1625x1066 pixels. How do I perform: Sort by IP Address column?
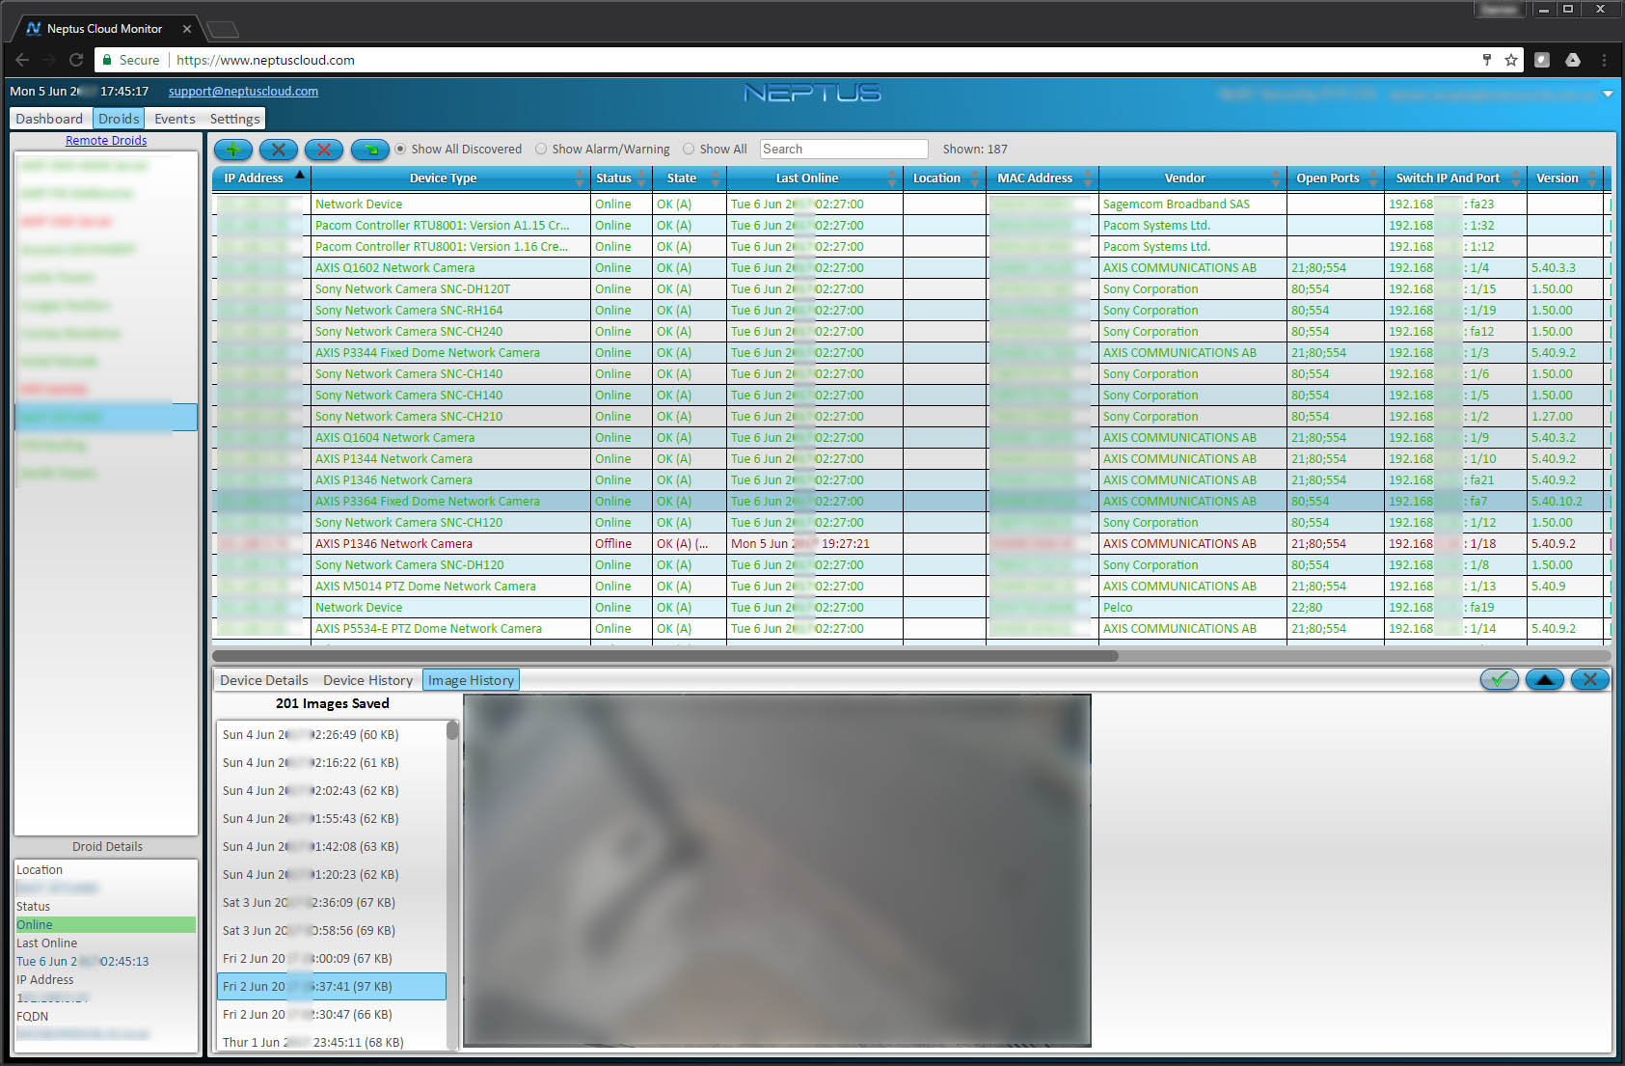click(x=260, y=178)
